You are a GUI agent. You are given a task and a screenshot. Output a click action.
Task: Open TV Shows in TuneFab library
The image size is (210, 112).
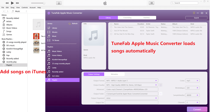(55, 40)
